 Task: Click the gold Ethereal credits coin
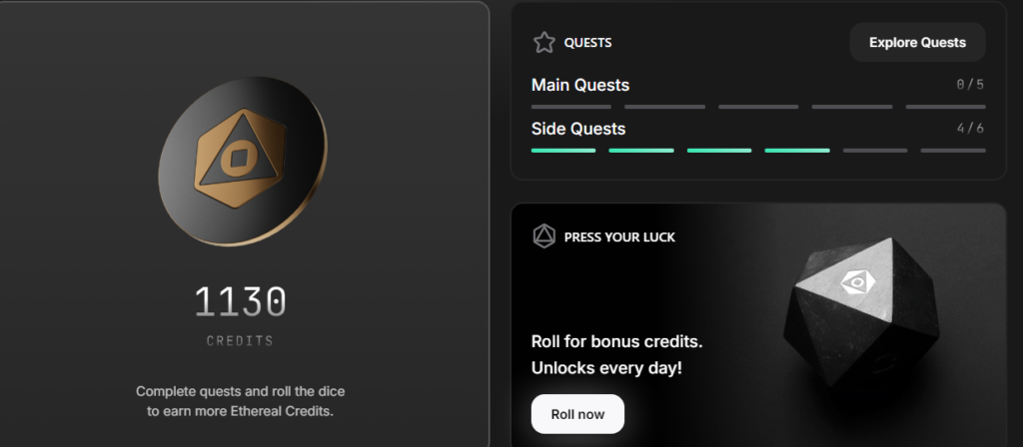pyautogui.click(x=243, y=161)
